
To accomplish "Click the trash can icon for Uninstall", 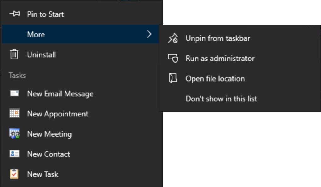I will (14, 54).
